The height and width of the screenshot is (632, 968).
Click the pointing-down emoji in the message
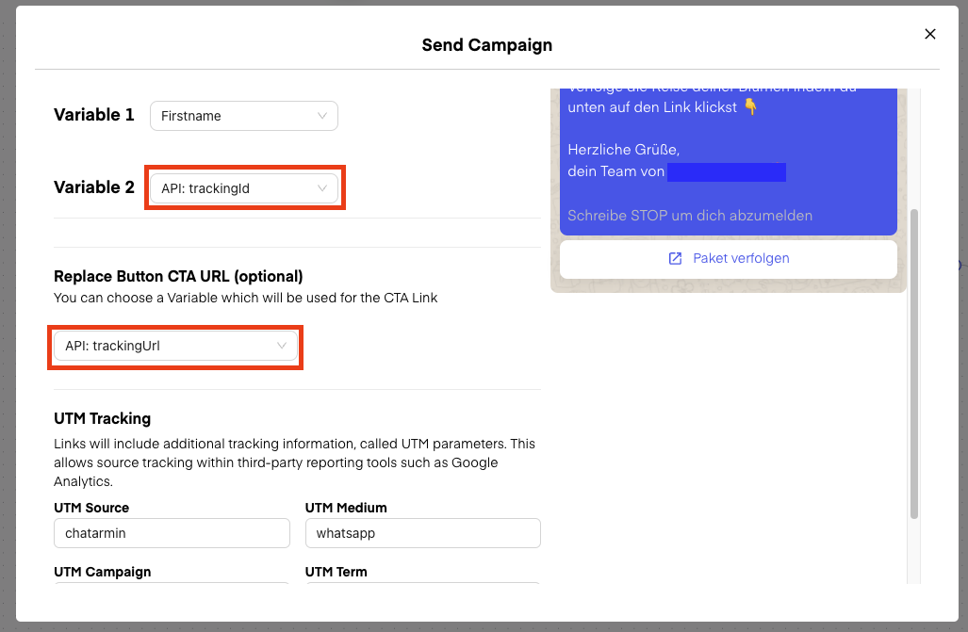point(750,107)
